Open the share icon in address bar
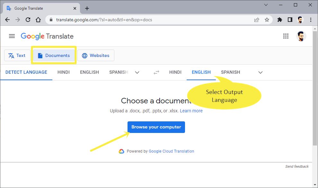Viewport: 318px width, 188px height. point(257,20)
